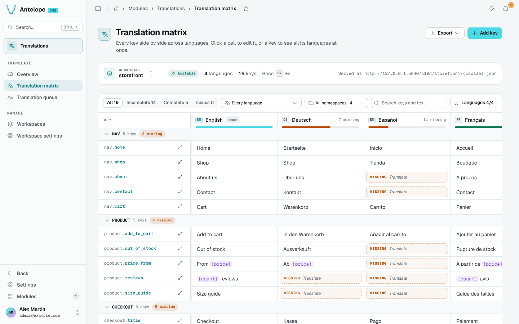Open the Translation queue page
The width and height of the screenshot is (519, 324).
[x=43, y=97]
